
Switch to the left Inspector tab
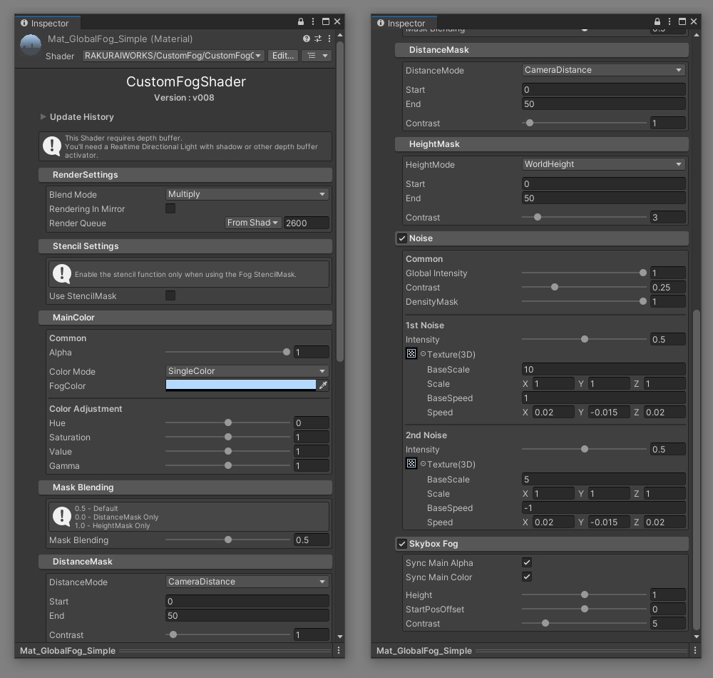46,22
